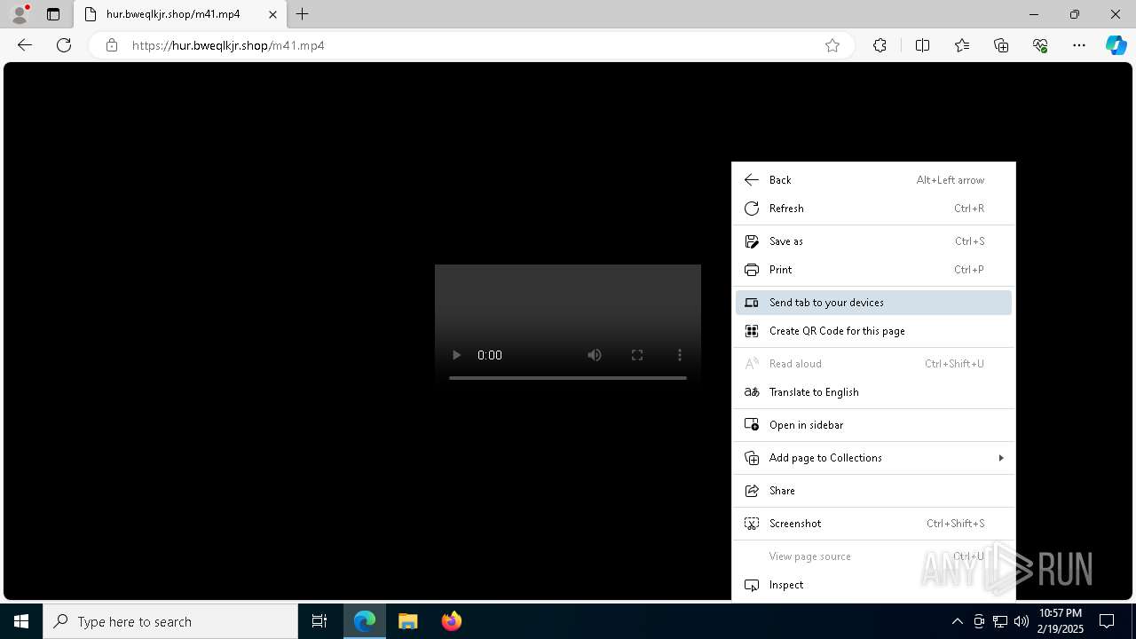Choose Create QR Code for this page

(873, 331)
